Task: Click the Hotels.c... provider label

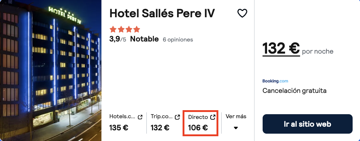Action: coord(122,117)
